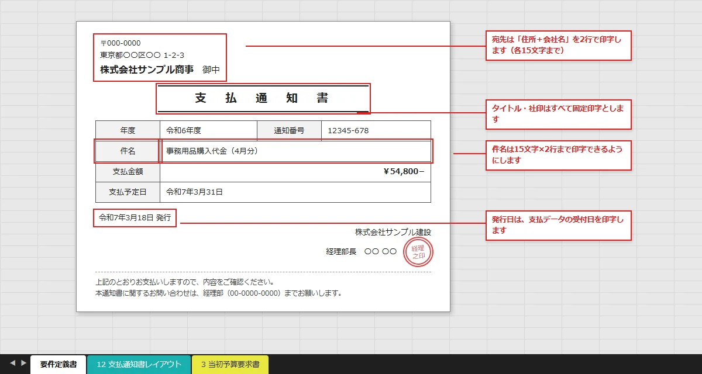Image resolution: width=702 pixels, height=374 pixels.
Task: Click the 本通知書に関するお問い合わせ footer line
Action: pos(219,293)
